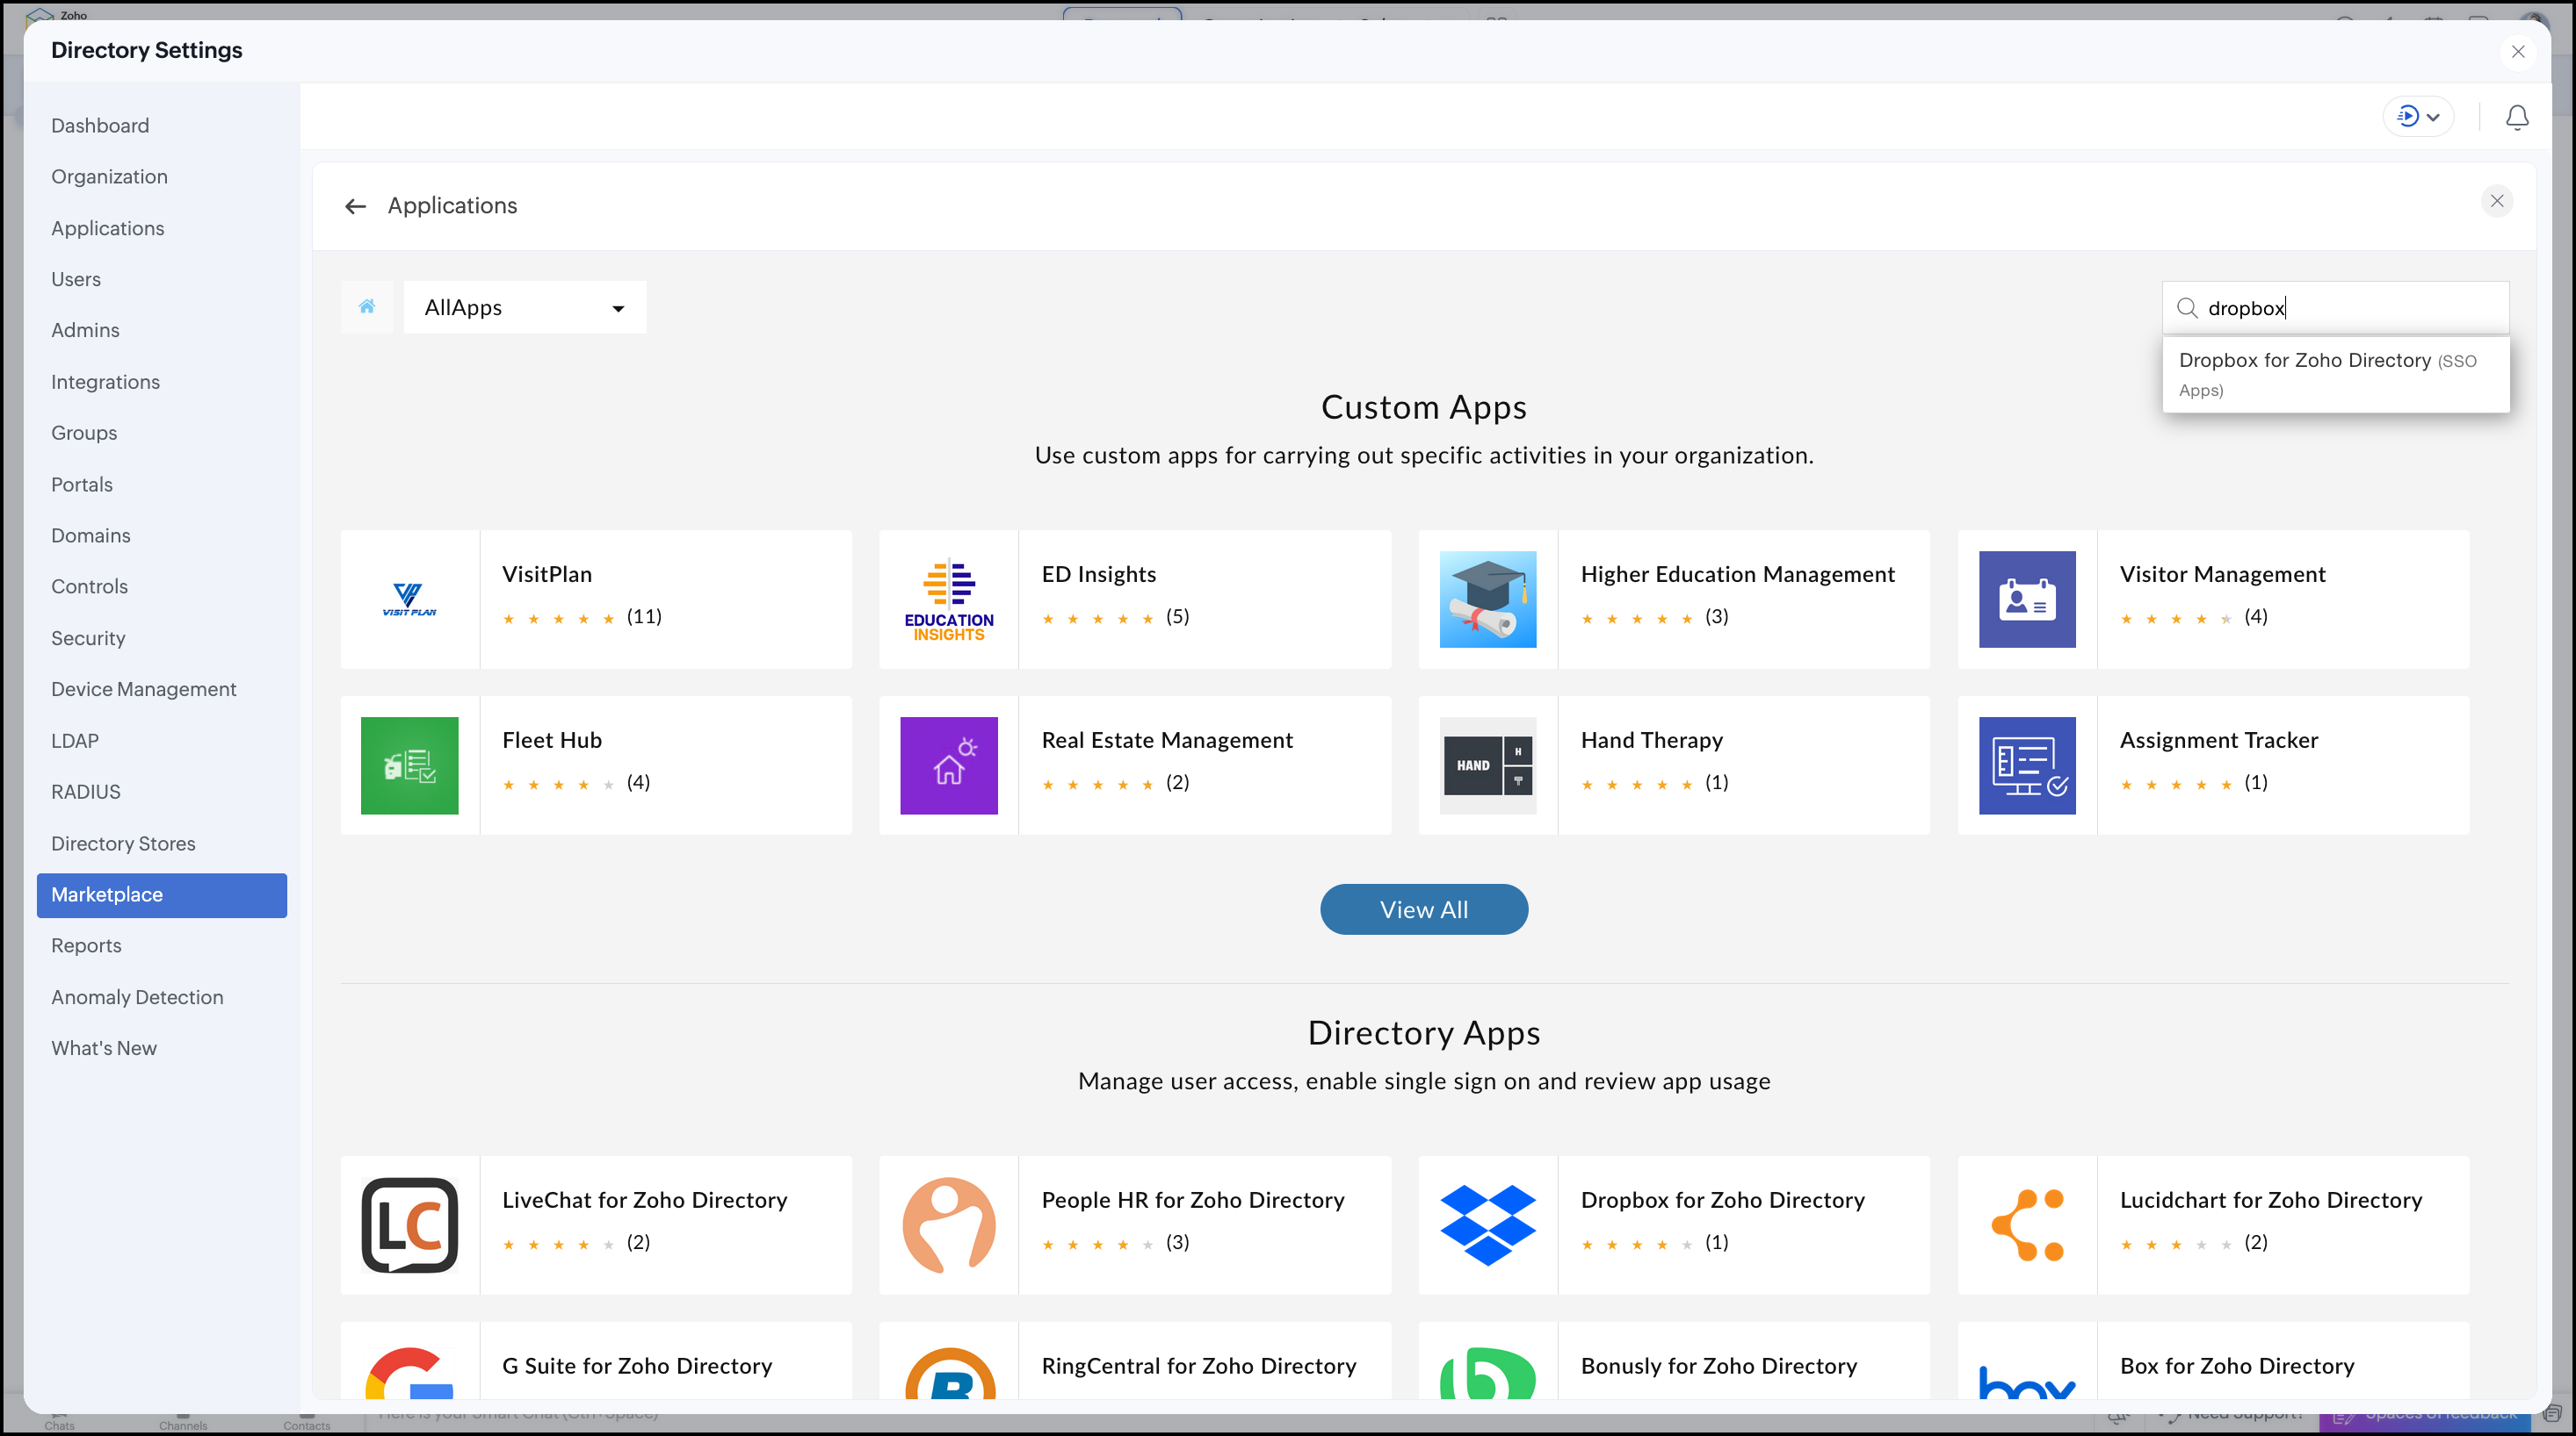2576x1436 pixels.
Task: Click the search magnifier icon
Action: (x=2187, y=308)
